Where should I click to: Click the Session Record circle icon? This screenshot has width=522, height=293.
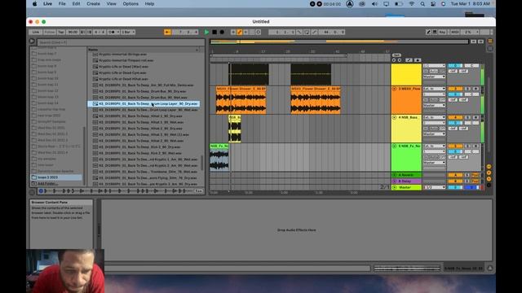click(258, 33)
